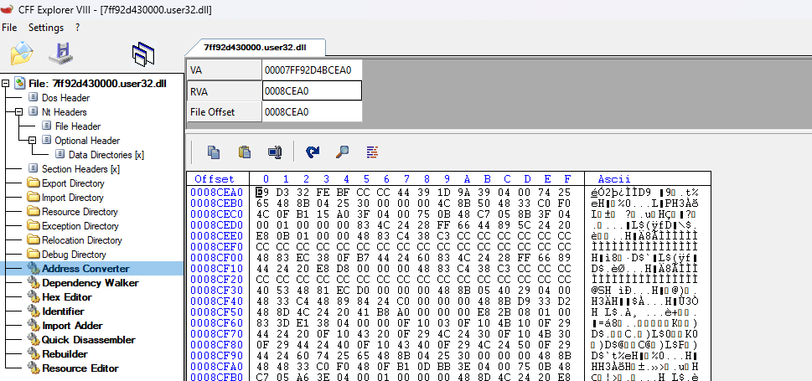
Task: Select Identifier in the tree
Action: point(63,311)
